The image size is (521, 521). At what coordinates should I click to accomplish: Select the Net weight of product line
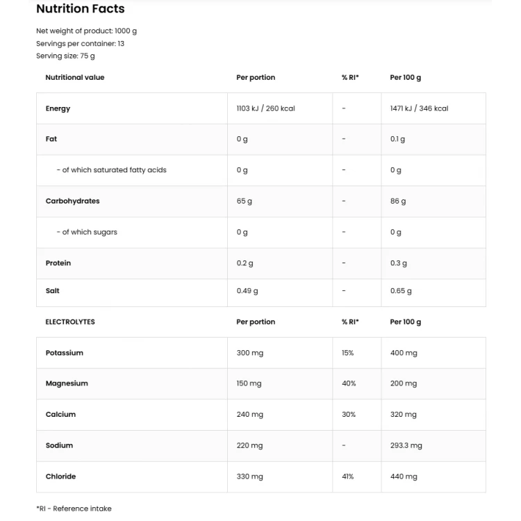(x=86, y=31)
